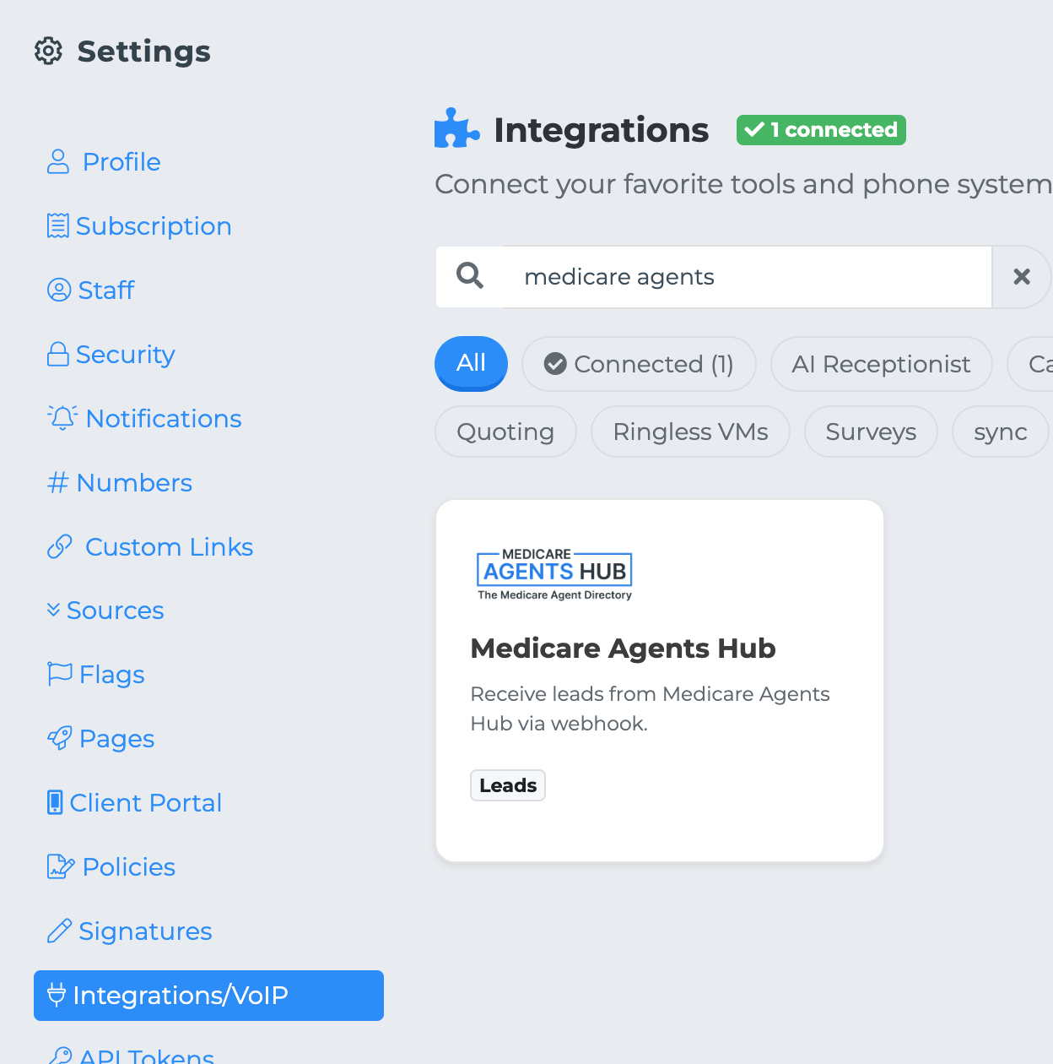
Task: Click the Security padlock icon
Action: click(57, 354)
